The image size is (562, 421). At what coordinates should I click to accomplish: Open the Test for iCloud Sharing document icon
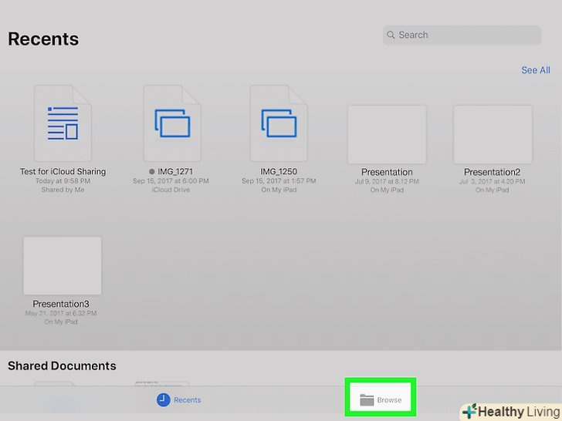(x=63, y=123)
